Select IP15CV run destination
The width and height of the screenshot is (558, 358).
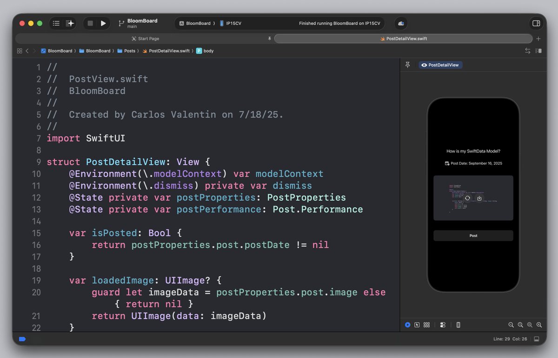(231, 23)
